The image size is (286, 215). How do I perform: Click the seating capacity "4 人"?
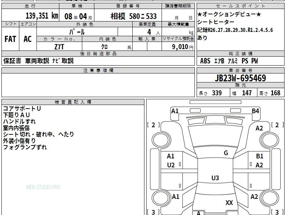tap(154, 32)
